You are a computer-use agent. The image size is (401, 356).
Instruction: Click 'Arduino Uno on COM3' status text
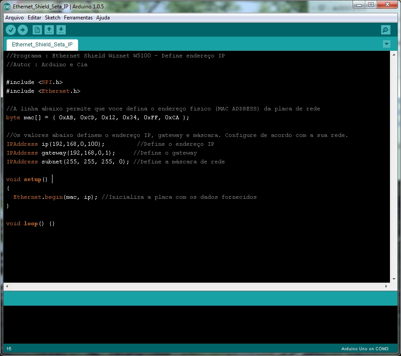tap(365, 349)
